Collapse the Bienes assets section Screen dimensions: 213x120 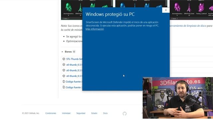62,52
